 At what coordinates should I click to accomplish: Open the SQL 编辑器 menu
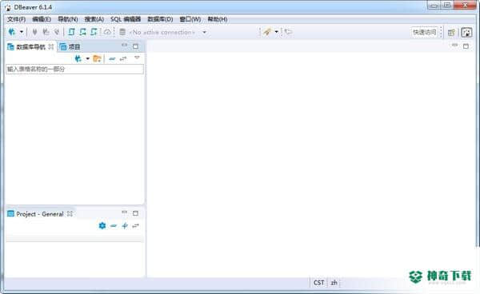tap(126, 19)
